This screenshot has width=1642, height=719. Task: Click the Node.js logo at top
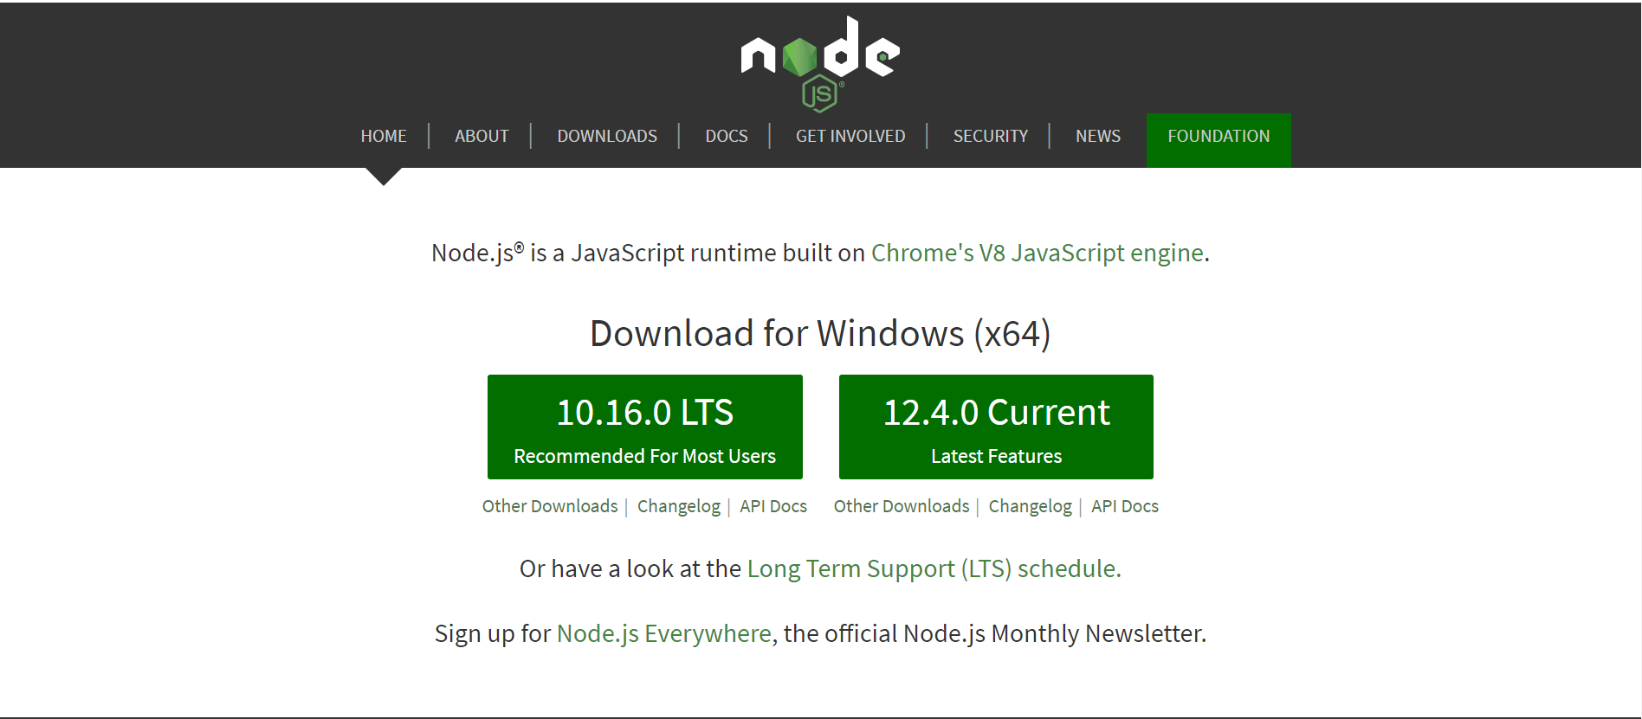(x=820, y=64)
